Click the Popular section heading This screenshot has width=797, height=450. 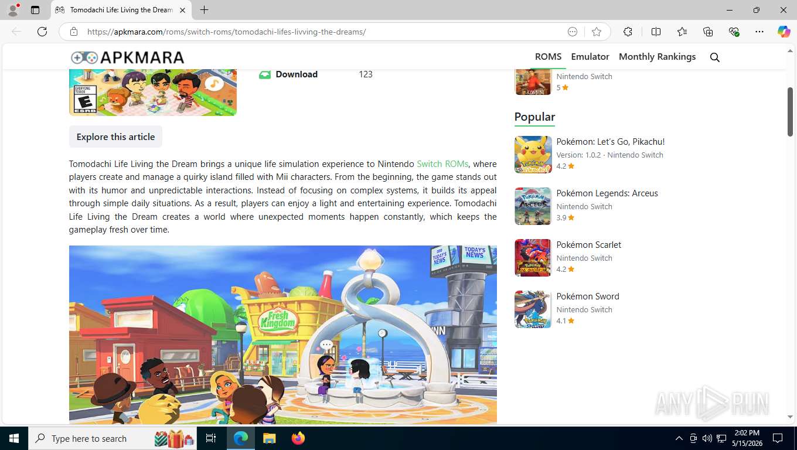click(x=534, y=117)
